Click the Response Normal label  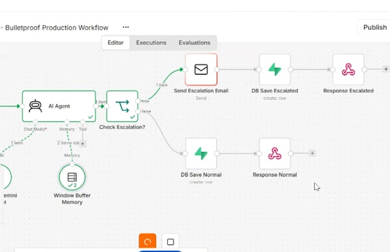[275, 175]
